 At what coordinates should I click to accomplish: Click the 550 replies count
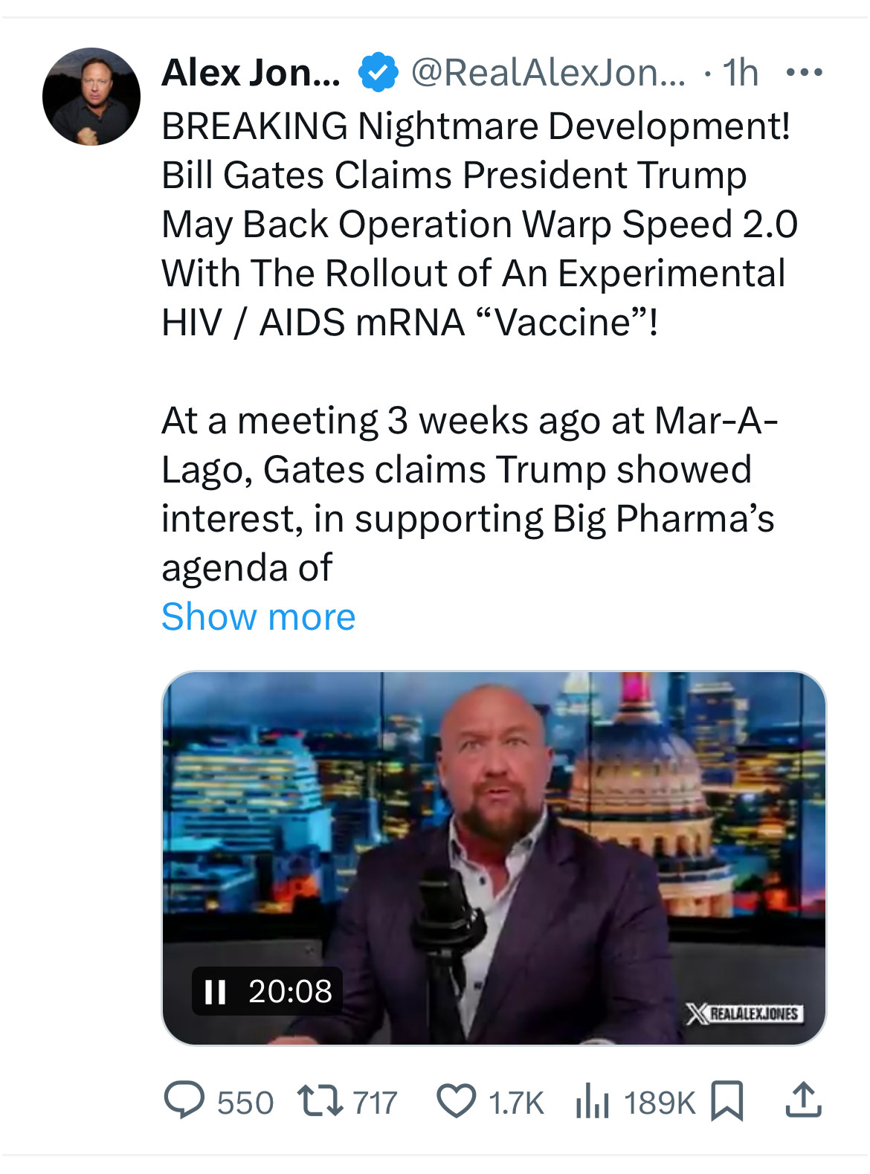pyautogui.click(x=245, y=1103)
